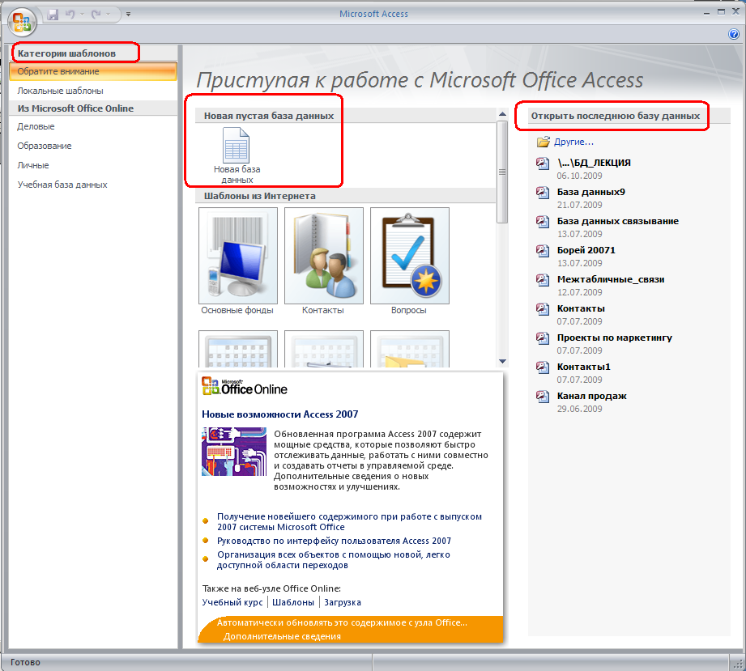Click Access file icon beside БД_ЛЕКЦИЯ
The image size is (746, 671).
(543, 164)
